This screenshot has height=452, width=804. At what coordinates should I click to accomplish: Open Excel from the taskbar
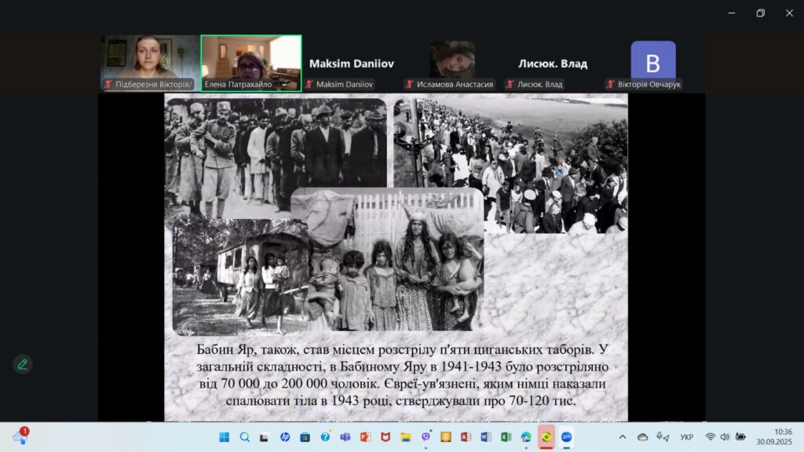point(506,437)
